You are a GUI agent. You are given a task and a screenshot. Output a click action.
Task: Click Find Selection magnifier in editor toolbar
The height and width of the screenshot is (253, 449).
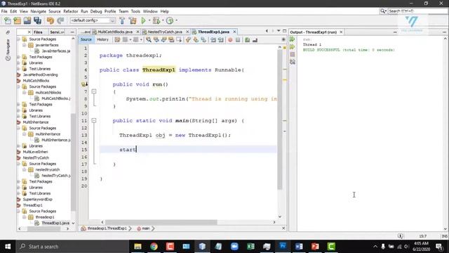pos(148,40)
